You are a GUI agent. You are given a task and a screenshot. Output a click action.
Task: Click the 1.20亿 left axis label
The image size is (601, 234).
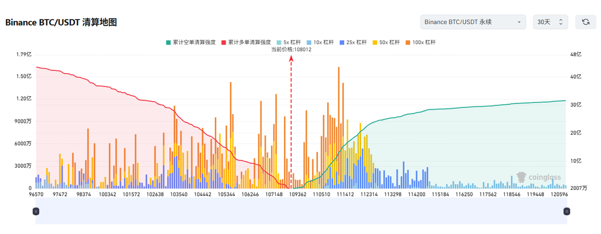coord(25,99)
